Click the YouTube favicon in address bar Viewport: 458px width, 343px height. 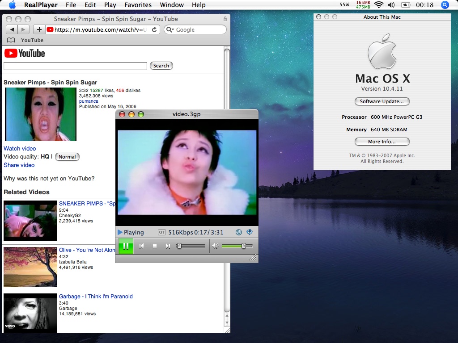[50, 29]
